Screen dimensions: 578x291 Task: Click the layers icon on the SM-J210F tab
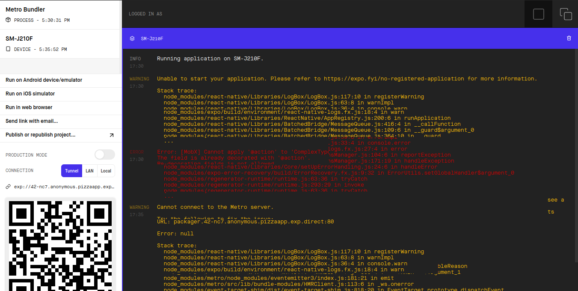coord(132,38)
